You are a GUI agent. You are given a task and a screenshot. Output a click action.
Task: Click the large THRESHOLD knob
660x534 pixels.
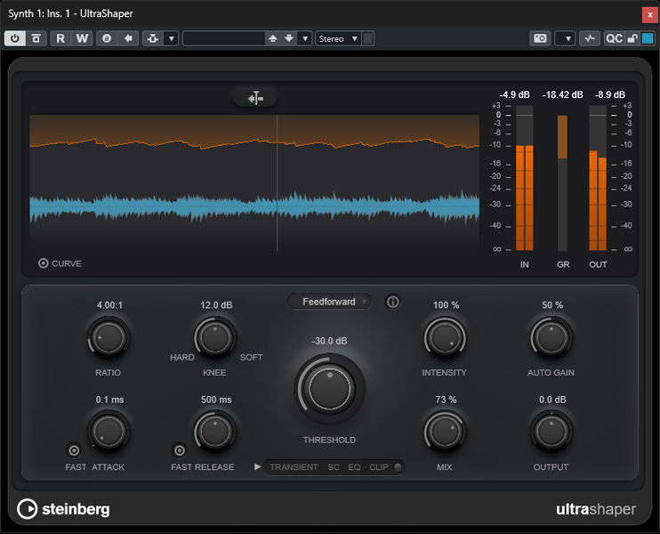click(x=330, y=388)
